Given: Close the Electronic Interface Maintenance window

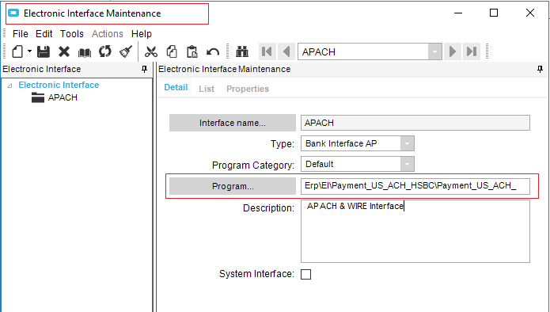Looking at the screenshot, I should pyautogui.click(x=530, y=13).
